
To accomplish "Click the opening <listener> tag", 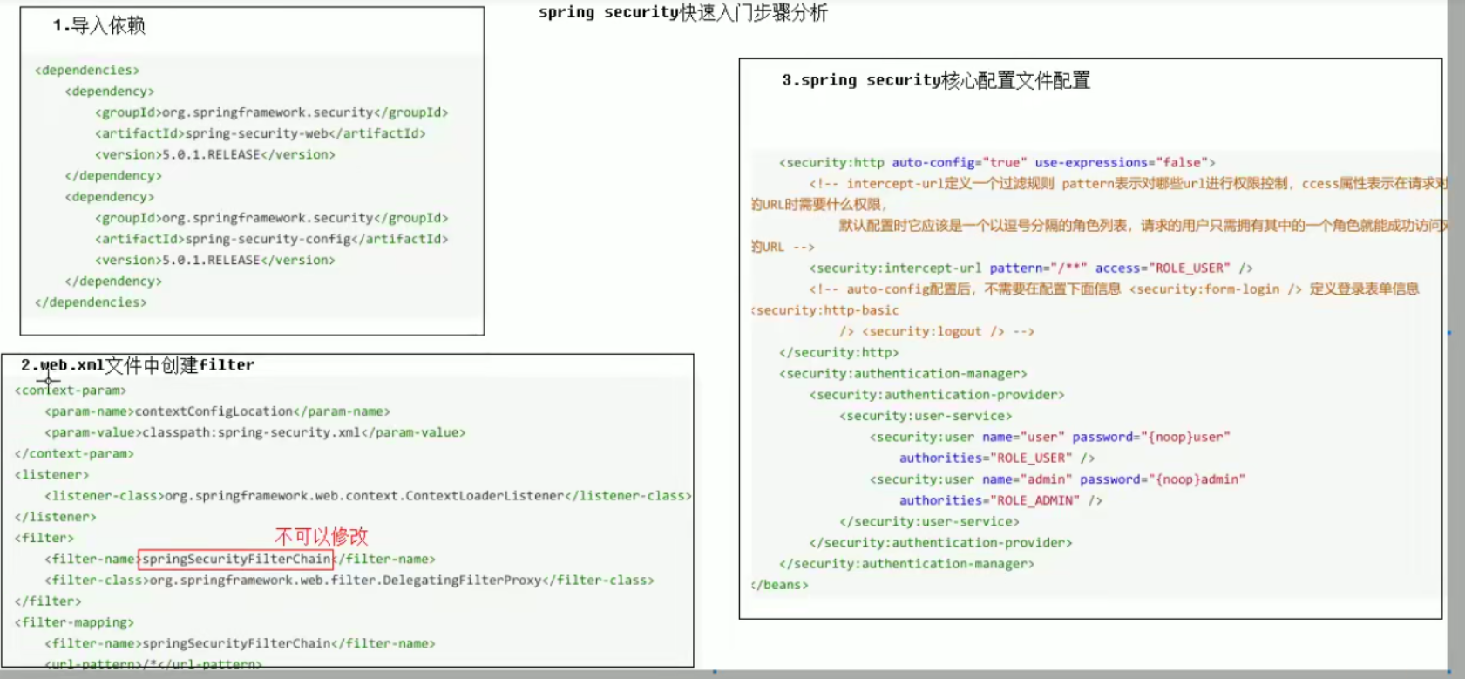I will (x=51, y=474).
